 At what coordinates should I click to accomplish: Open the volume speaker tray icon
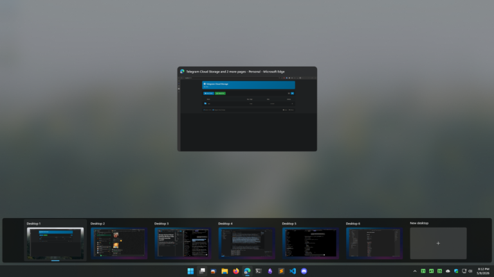tap(470, 271)
